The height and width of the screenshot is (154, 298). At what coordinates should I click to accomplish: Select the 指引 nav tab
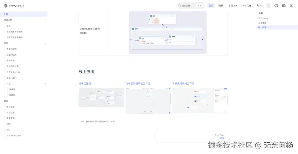pos(211,6)
